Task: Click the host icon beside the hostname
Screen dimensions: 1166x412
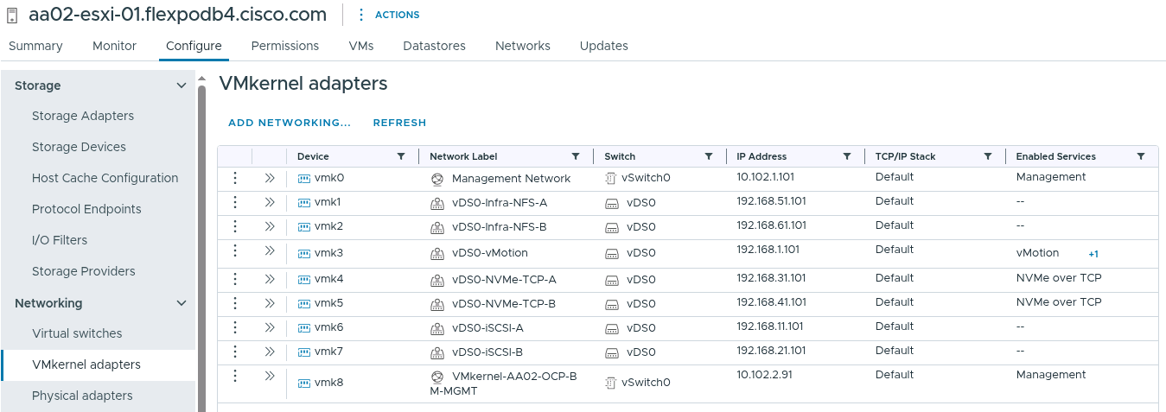Action: pos(12,15)
